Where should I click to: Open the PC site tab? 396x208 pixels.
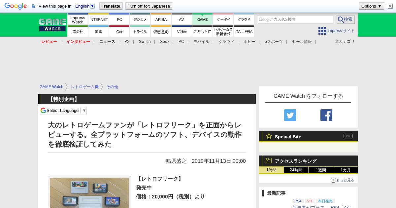pos(119,19)
